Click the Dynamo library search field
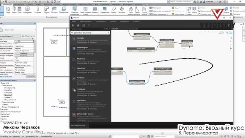Image resolution: width=245 pixels, height=138 pixels. click(x=90, y=33)
